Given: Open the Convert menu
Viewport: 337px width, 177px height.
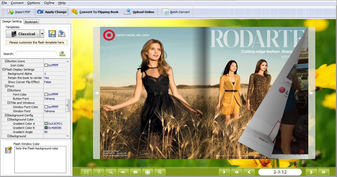Looking at the screenshot, I should [17, 3].
